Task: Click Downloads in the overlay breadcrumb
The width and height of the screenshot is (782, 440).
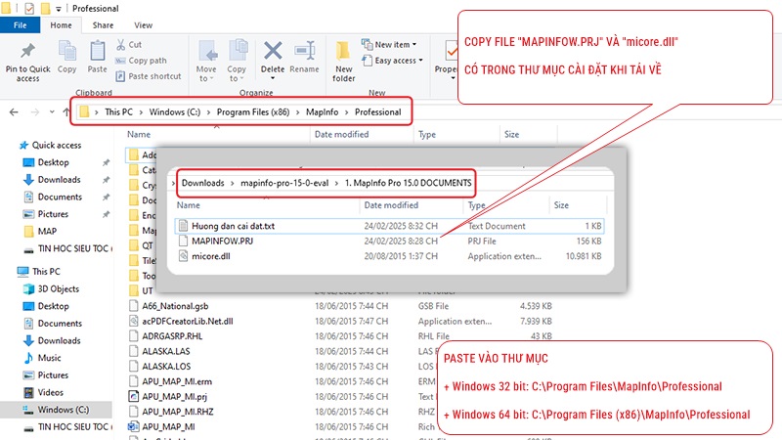Action: click(203, 183)
